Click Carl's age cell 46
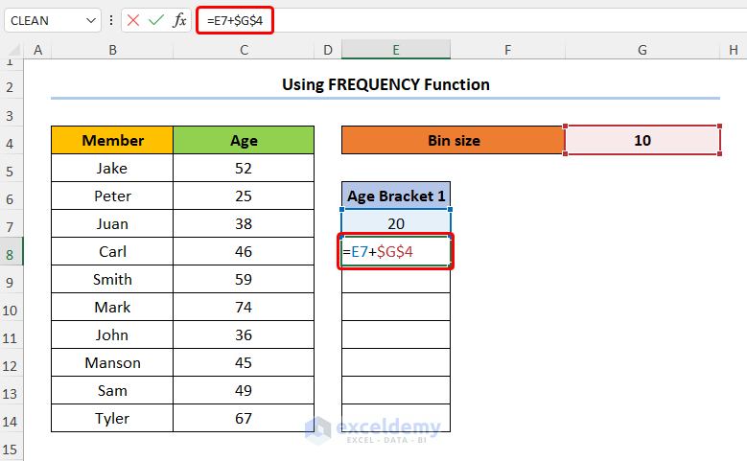747x461 pixels. click(244, 251)
